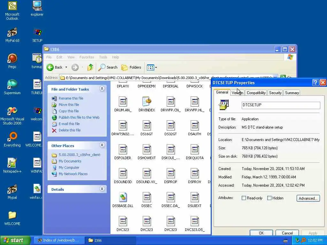327x245 pixels.
Task: Select the DVC323.DS_ file
Action: tap(194, 224)
